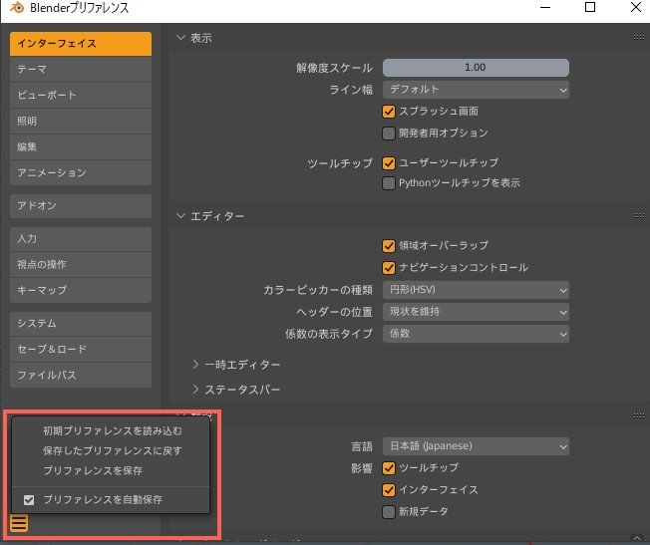Viewport: 650px width, 545px height.
Task: Toggle スプラッシュ画面 checkbox
Action: click(x=389, y=112)
